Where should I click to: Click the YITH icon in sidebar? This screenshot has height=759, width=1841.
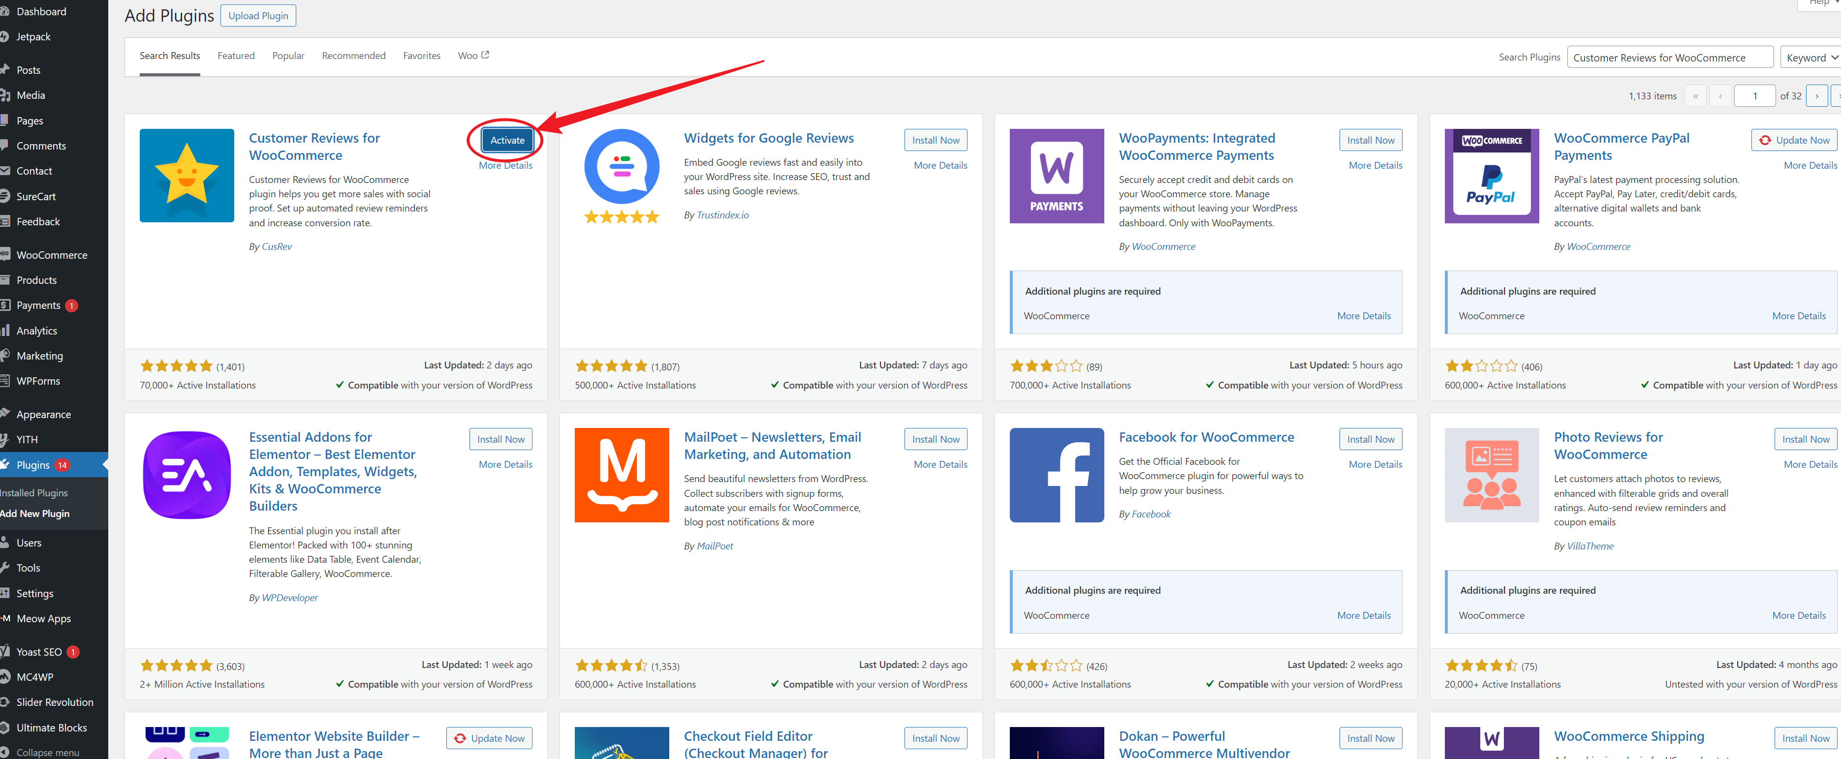pos(9,438)
